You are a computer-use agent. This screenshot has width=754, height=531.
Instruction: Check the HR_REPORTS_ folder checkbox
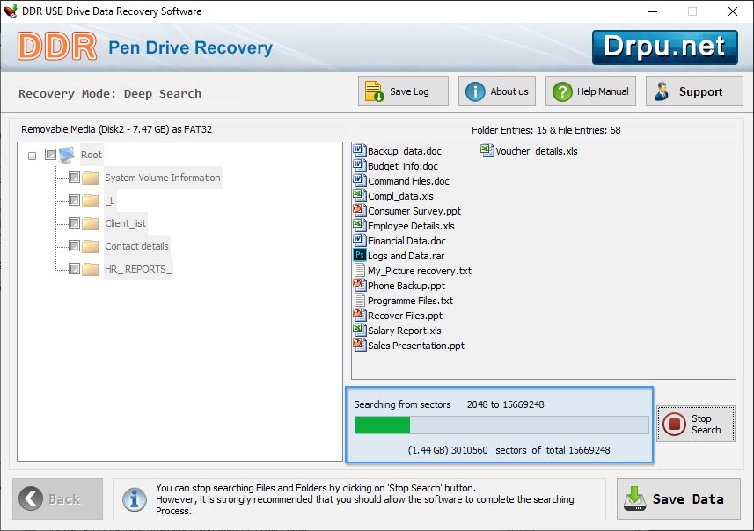click(74, 269)
